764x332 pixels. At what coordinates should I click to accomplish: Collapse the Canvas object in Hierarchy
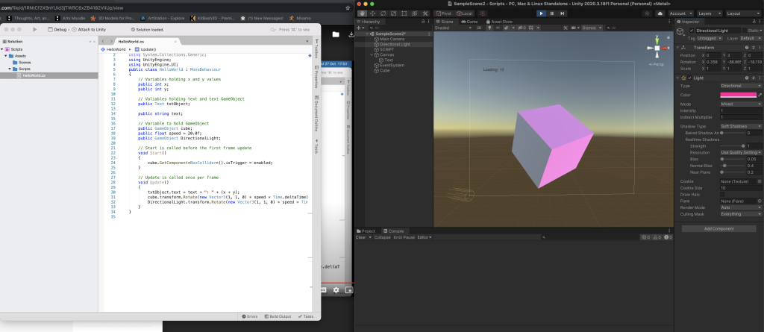(371, 54)
